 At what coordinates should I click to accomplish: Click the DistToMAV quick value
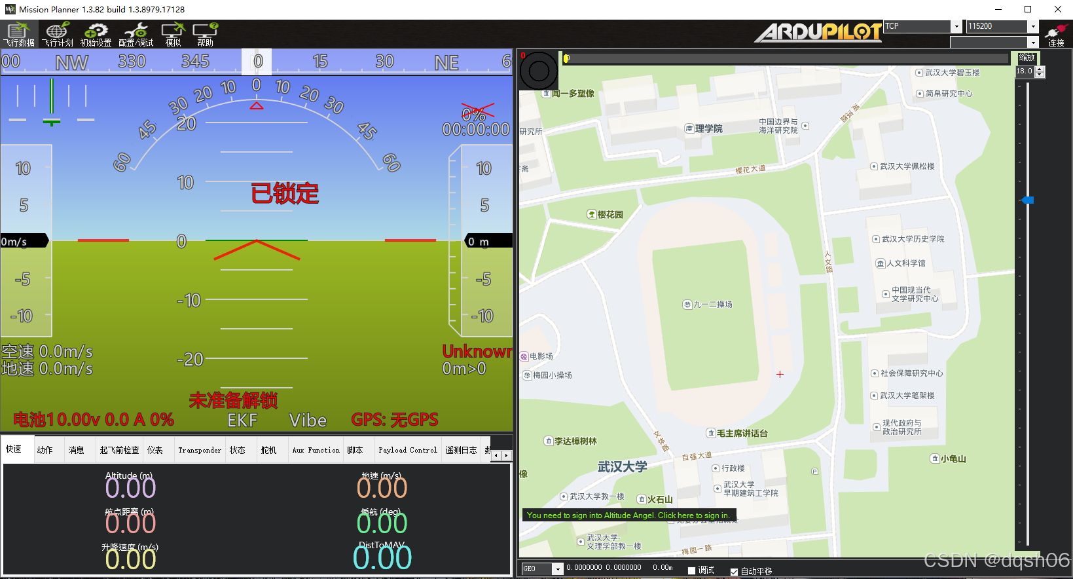(x=382, y=558)
